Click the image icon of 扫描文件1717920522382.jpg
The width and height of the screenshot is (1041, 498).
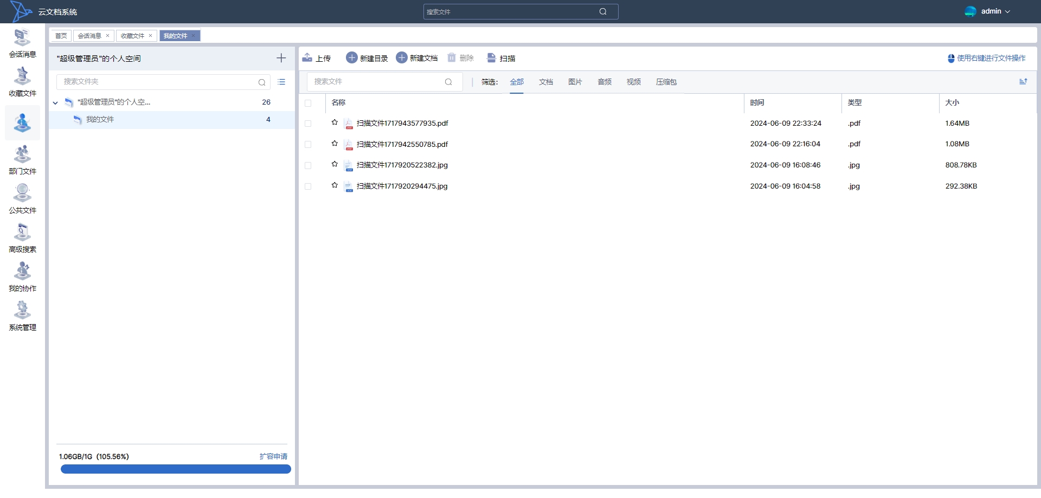[349, 165]
